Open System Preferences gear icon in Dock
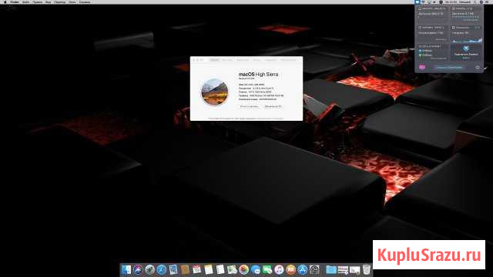Image resolution: width=493 pixels, height=277 pixels. 314,270
